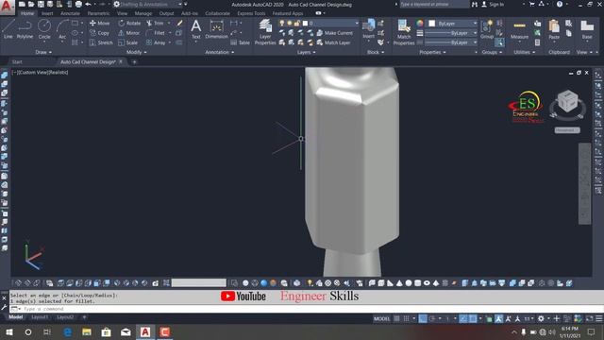The width and height of the screenshot is (604, 340).
Task: Click Match Layer button
Action: 333,42
